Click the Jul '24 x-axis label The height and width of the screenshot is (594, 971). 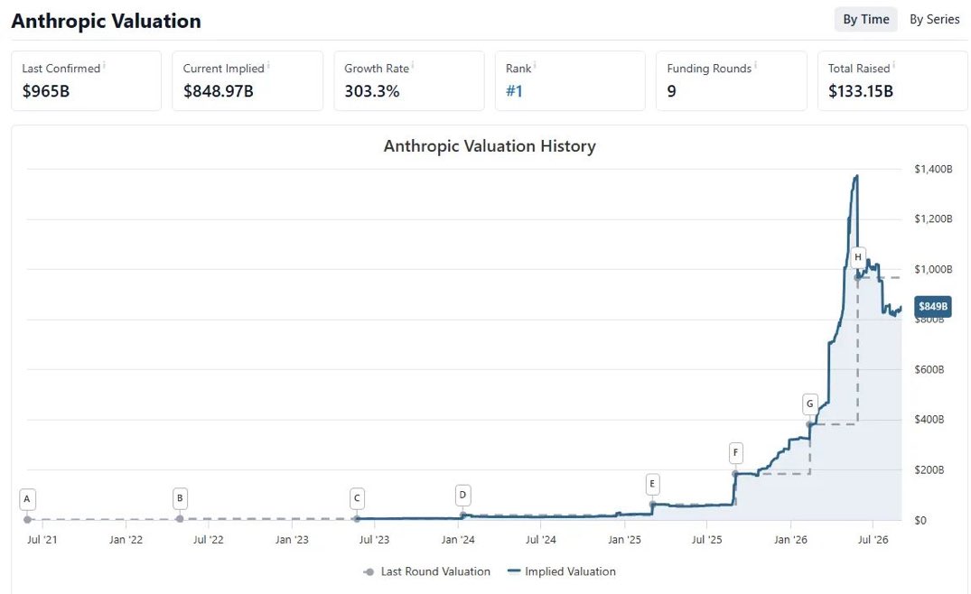(541, 540)
